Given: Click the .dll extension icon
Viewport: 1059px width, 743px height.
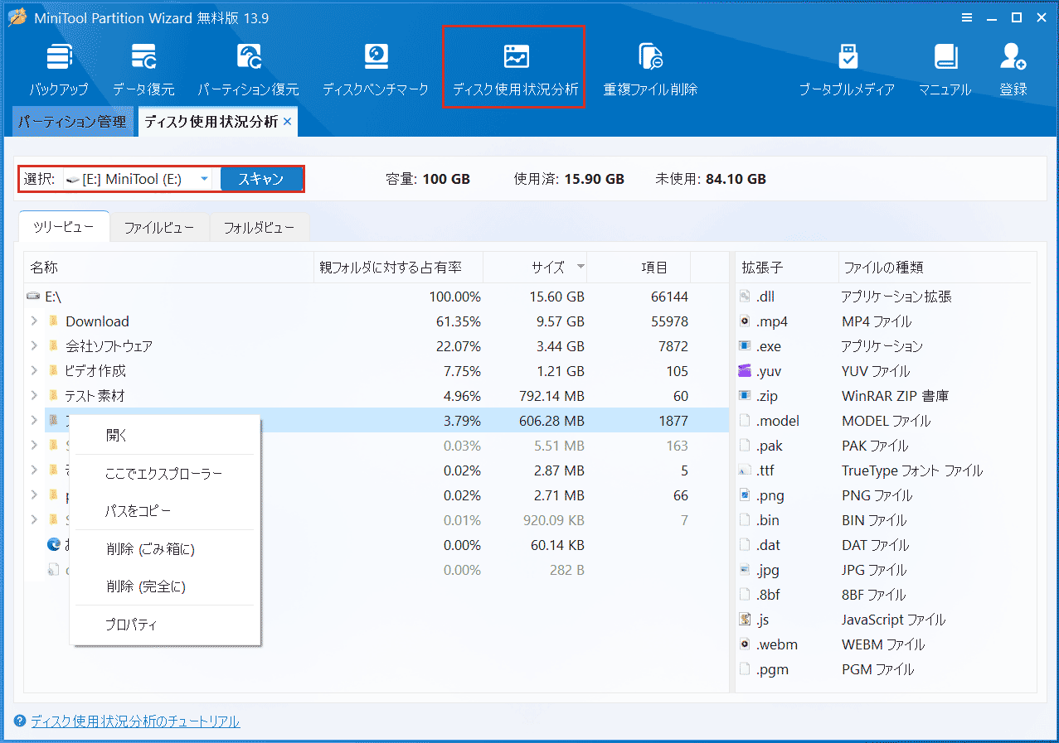Looking at the screenshot, I should tap(744, 297).
